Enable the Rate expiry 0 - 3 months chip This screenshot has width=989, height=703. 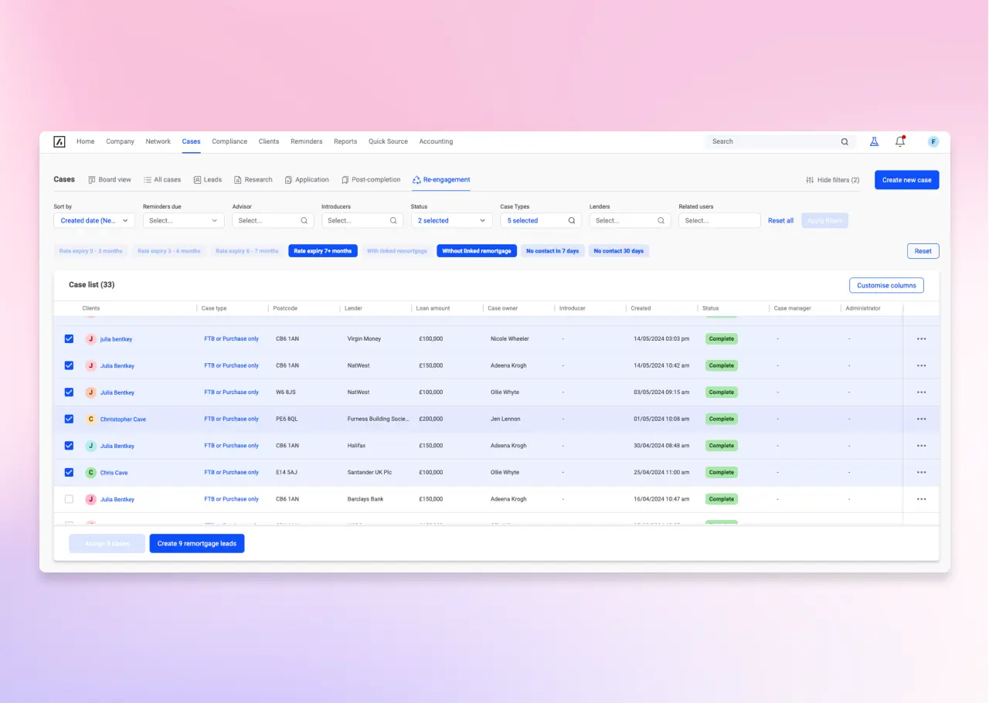(91, 251)
